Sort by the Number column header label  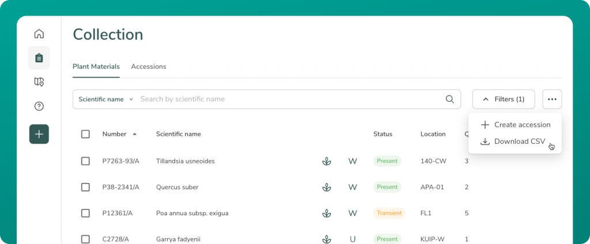pyautogui.click(x=114, y=134)
